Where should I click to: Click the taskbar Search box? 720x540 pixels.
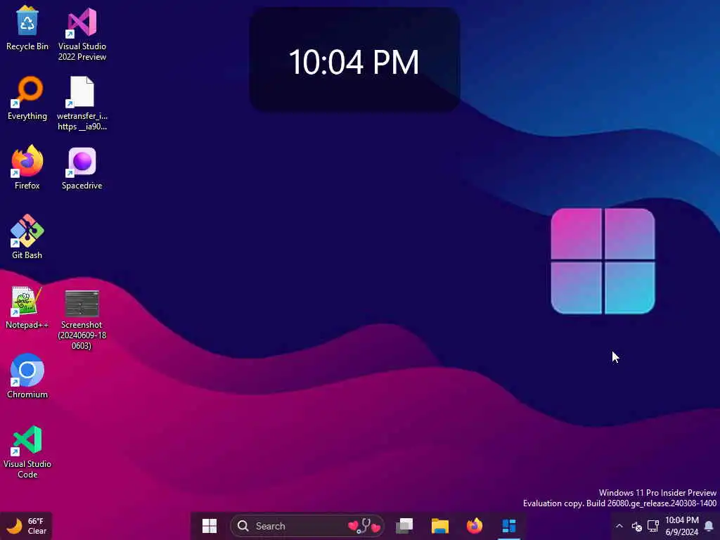point(307,526)
